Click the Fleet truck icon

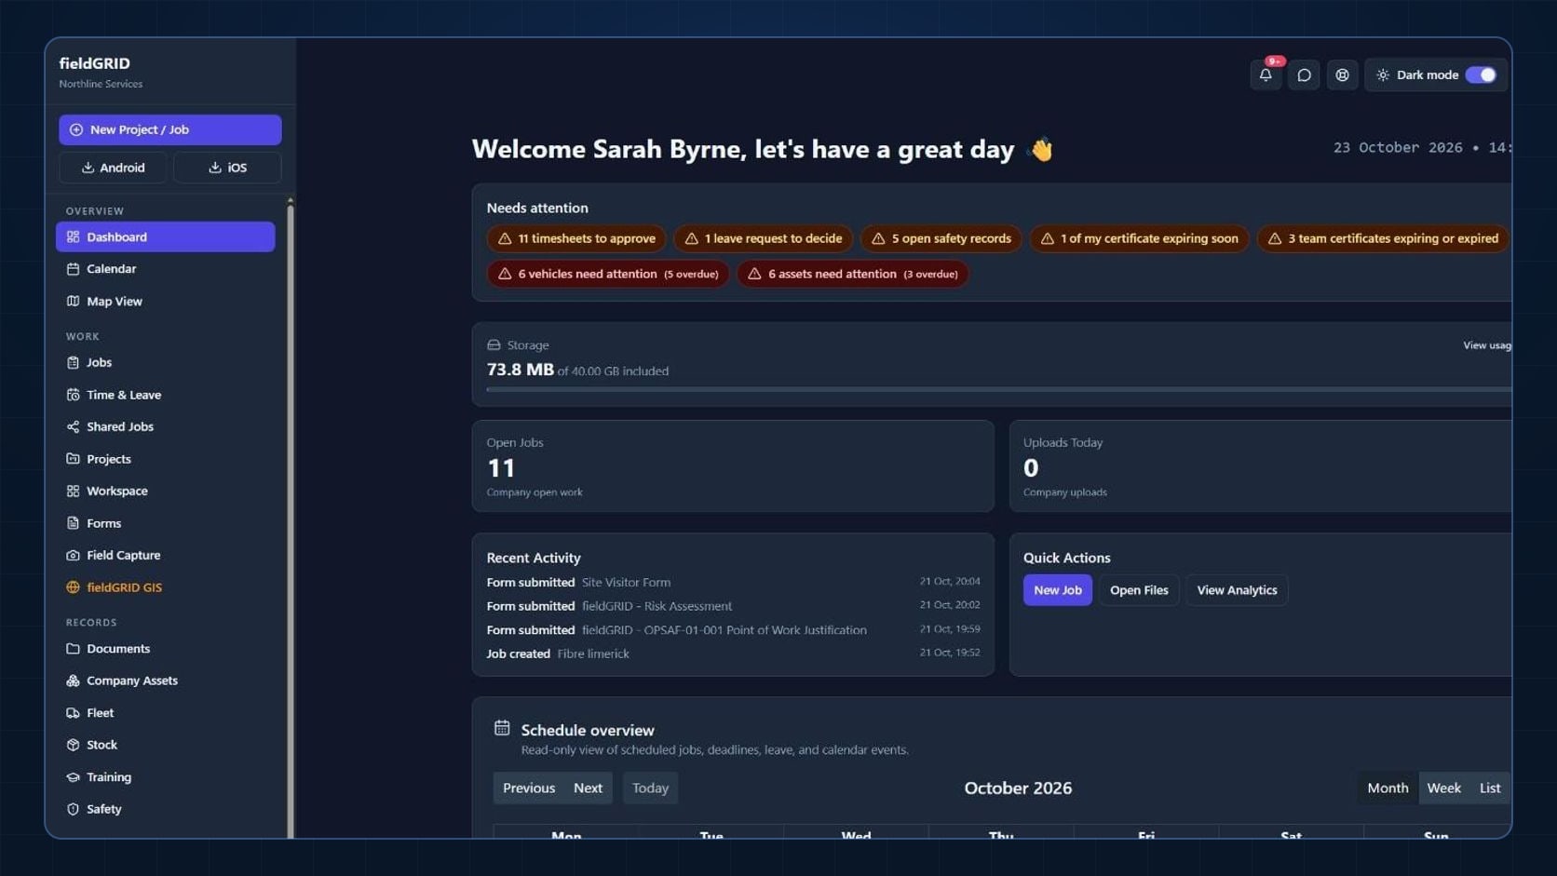73,713
